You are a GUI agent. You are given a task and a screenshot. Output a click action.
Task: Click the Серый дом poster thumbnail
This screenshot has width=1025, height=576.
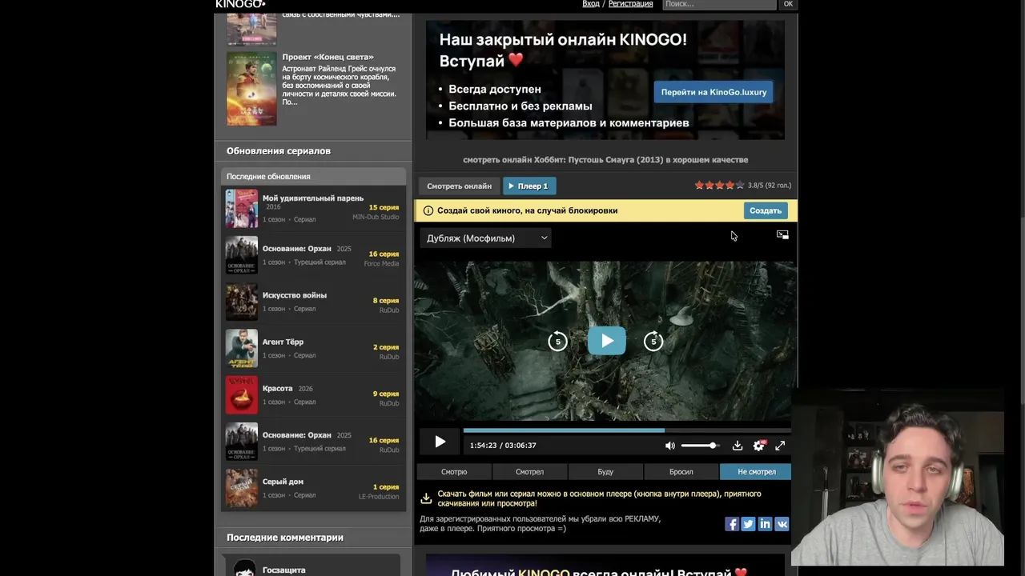click(x=242, y=489)
